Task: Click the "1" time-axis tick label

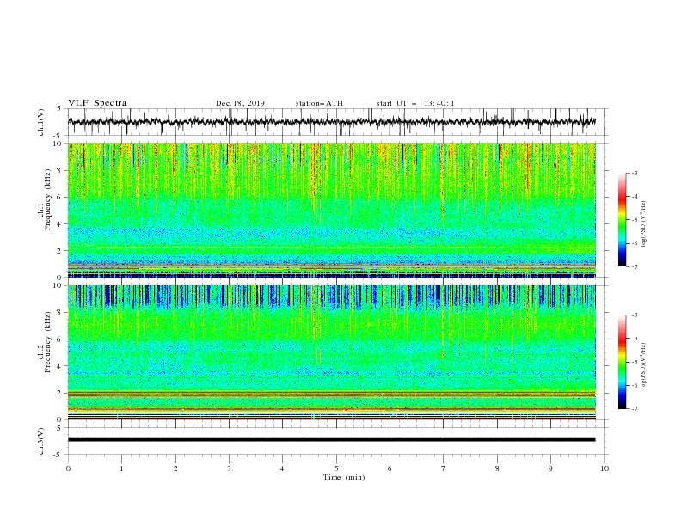Action: point(121,468)
